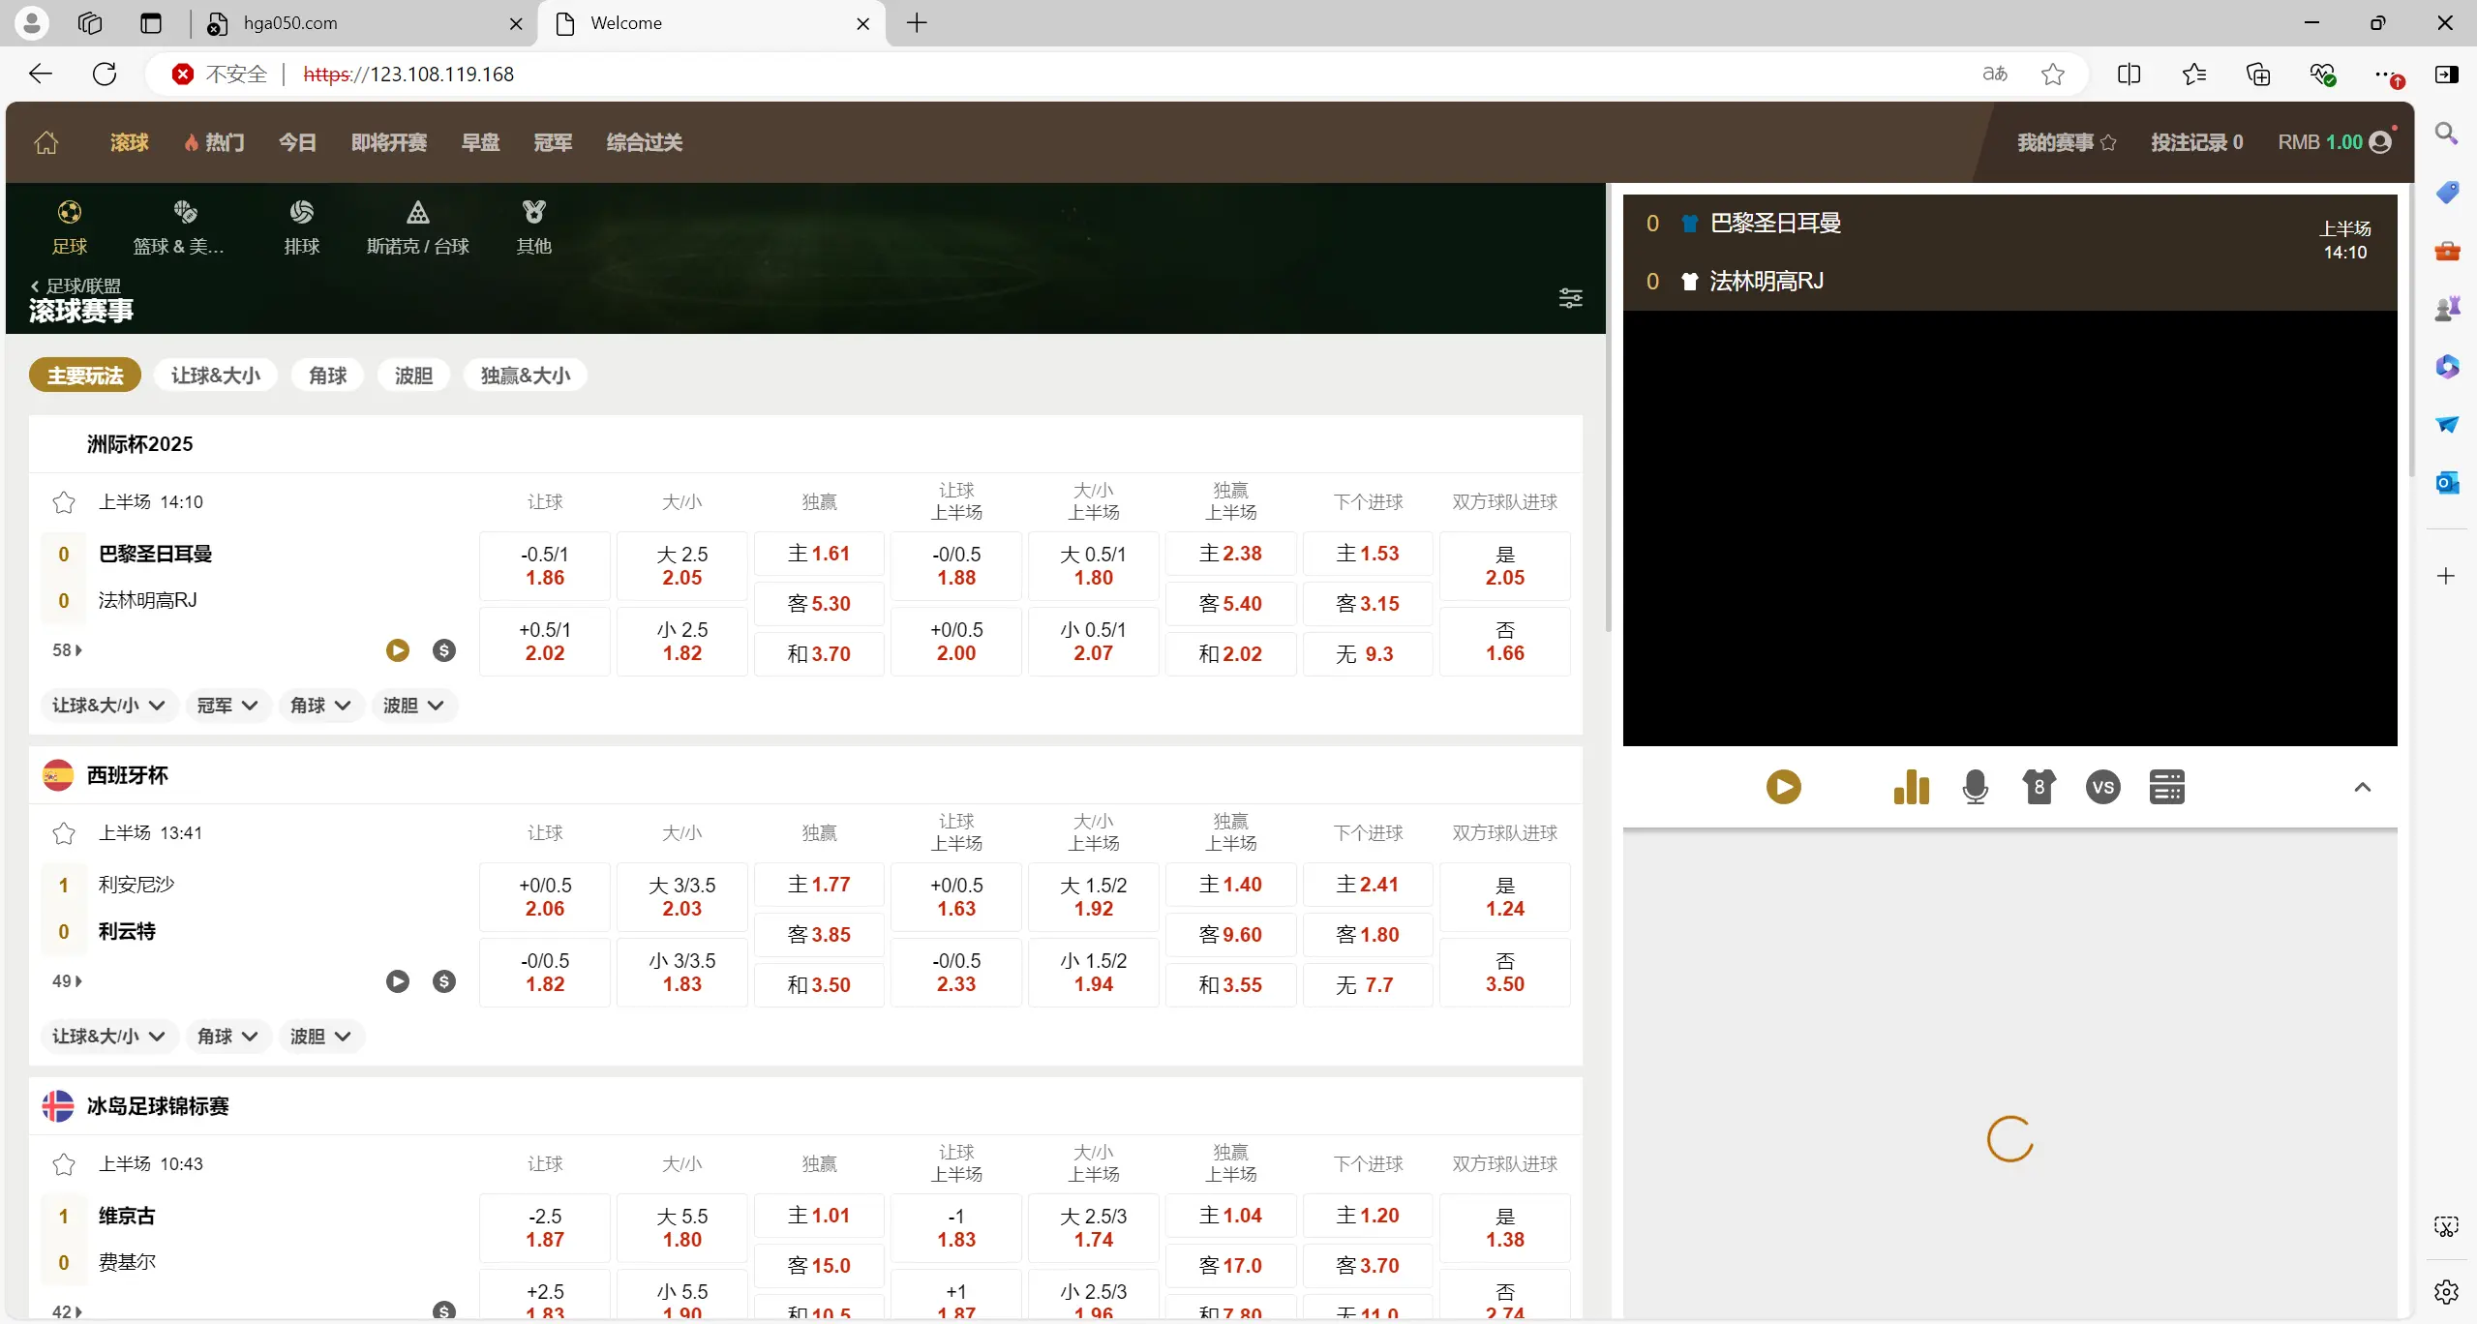Select the snooker/billiards icon
Screen dimensions: 2477x1324
click(x=417, y=212)
